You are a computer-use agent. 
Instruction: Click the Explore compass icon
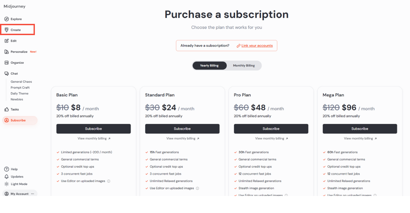coord(6,19)
